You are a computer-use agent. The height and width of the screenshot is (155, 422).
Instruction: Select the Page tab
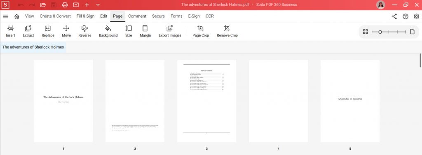pyautogui.click(x=117, y=16)
